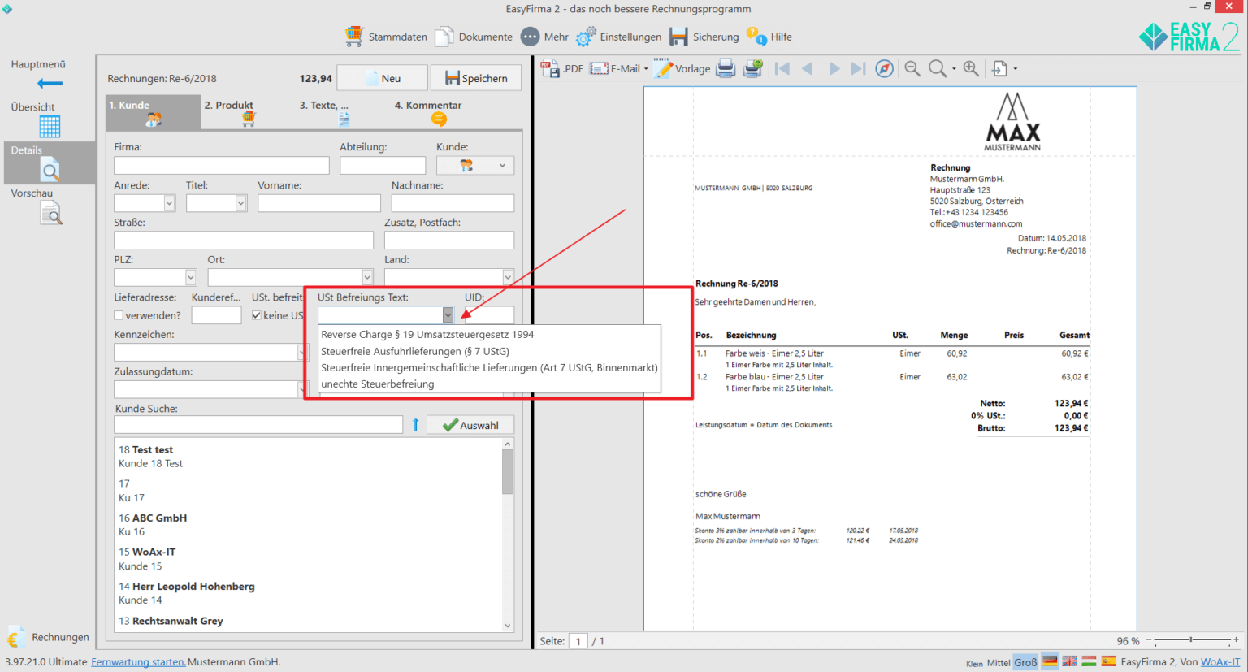
Task: Set interface size to Mittel
Action: click(999, 662)
